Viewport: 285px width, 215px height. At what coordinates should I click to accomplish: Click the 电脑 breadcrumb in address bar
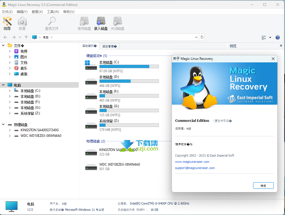coord(46,37)
